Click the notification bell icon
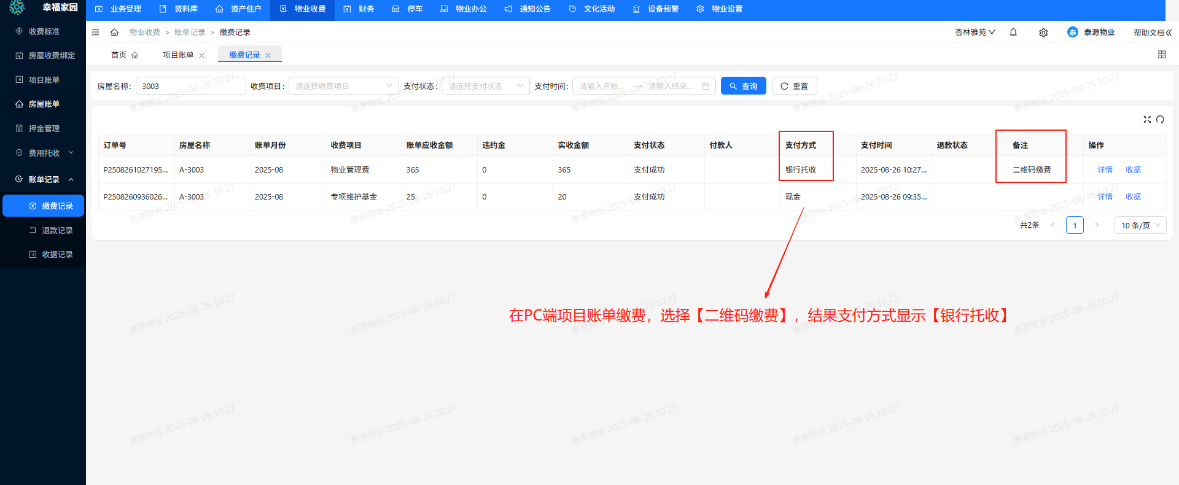This screenshot has height=485, width=1179. pyautogui.click(x=1013, y=33)
